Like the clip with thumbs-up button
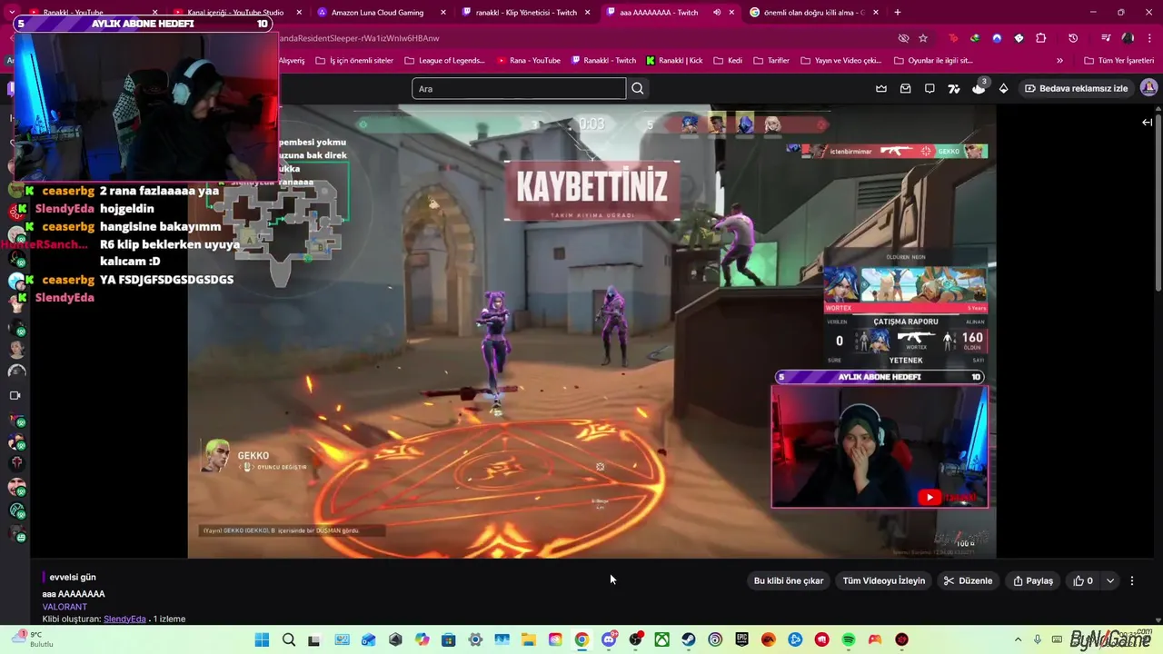This screenshot has width=1163, height=654. tap(1083, 580)
